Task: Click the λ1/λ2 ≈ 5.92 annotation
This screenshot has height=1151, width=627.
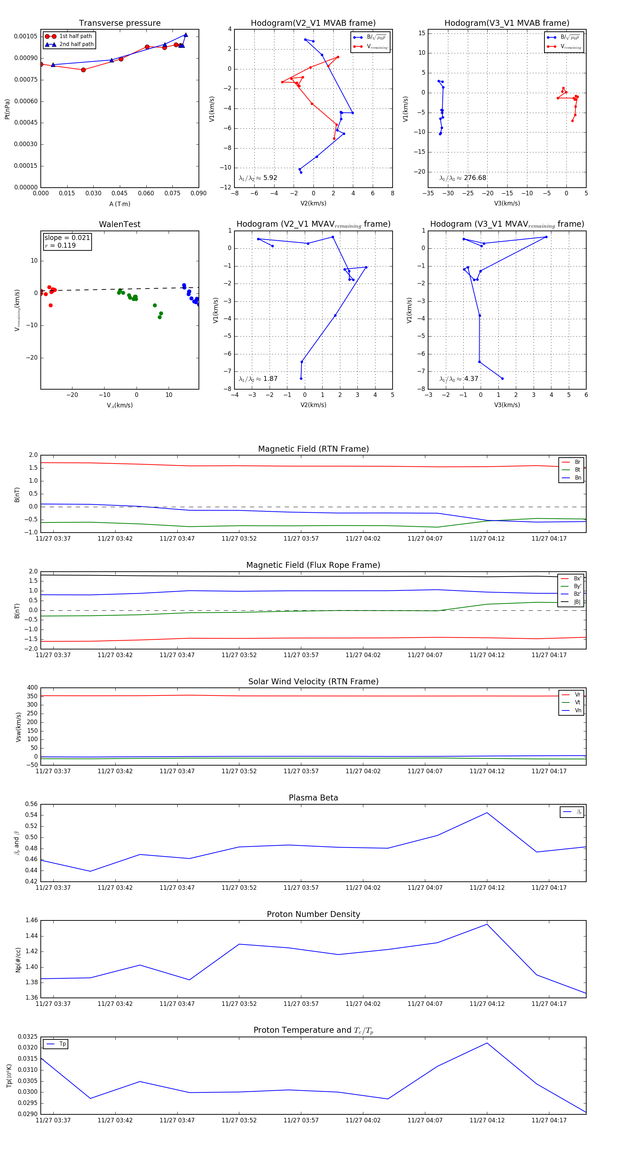Action: [258, 178]
